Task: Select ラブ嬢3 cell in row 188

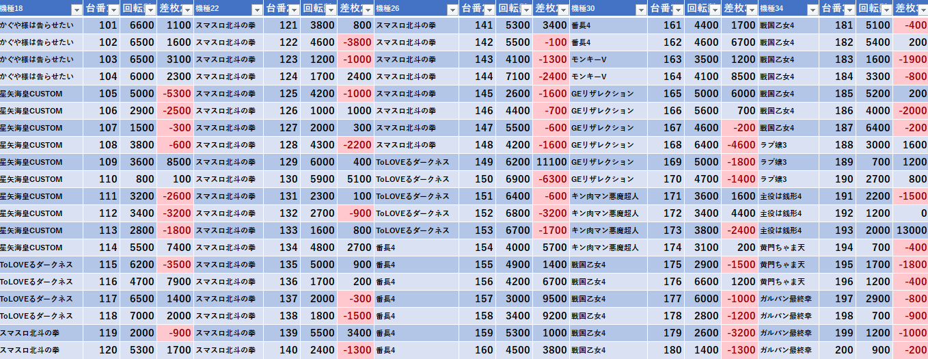Action: [789, 145]
